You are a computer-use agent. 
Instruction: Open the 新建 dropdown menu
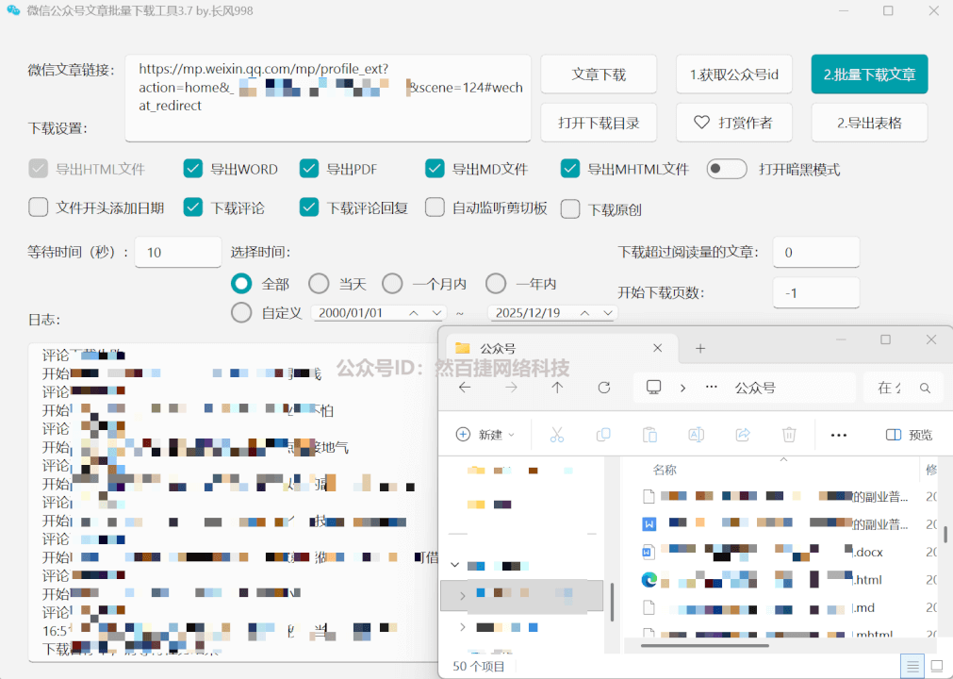486,434
